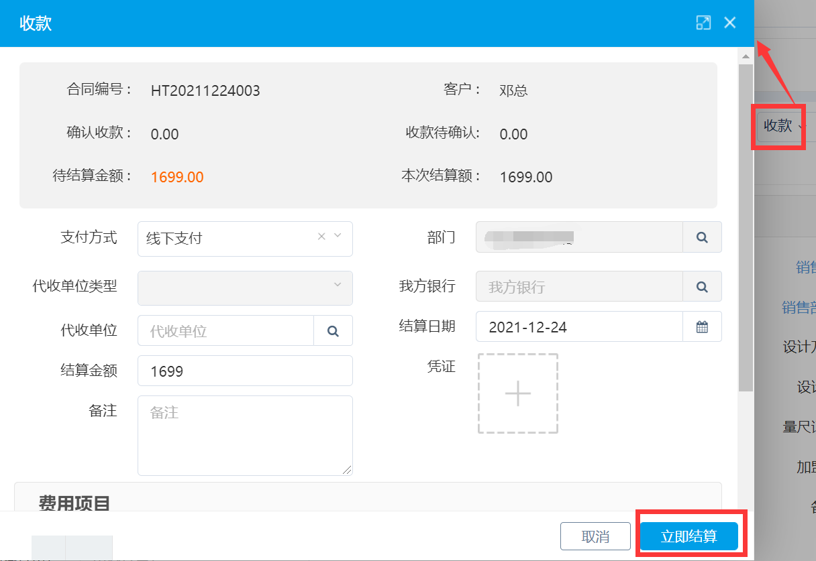
Task: Click the 备注 textarea
Action: pyautogui.click(x=245, y=436)
